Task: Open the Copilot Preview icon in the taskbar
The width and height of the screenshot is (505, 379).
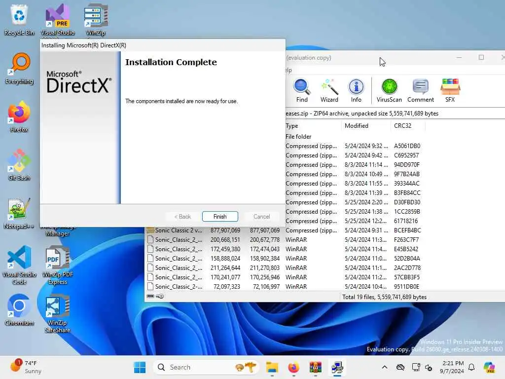Action: tap(489, 367)
